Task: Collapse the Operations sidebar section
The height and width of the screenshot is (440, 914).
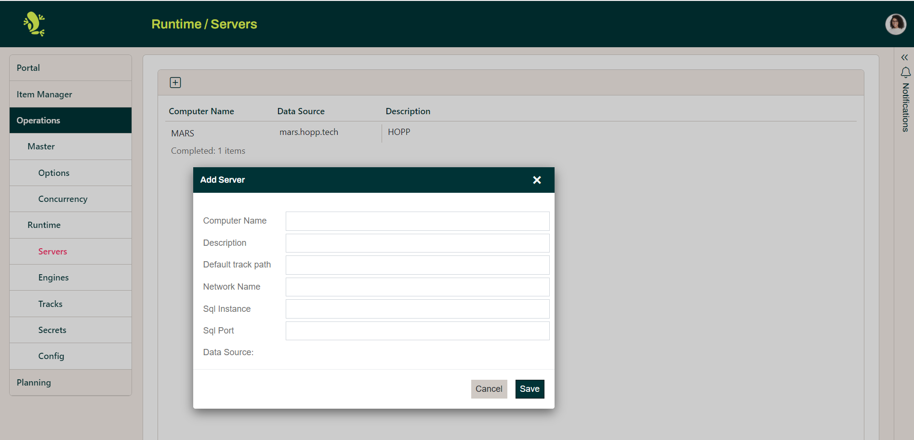Action: pyautogui.click(x=70, y=120)
